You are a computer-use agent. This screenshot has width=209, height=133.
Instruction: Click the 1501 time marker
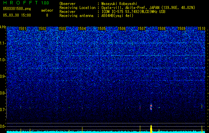coord(22,29)
